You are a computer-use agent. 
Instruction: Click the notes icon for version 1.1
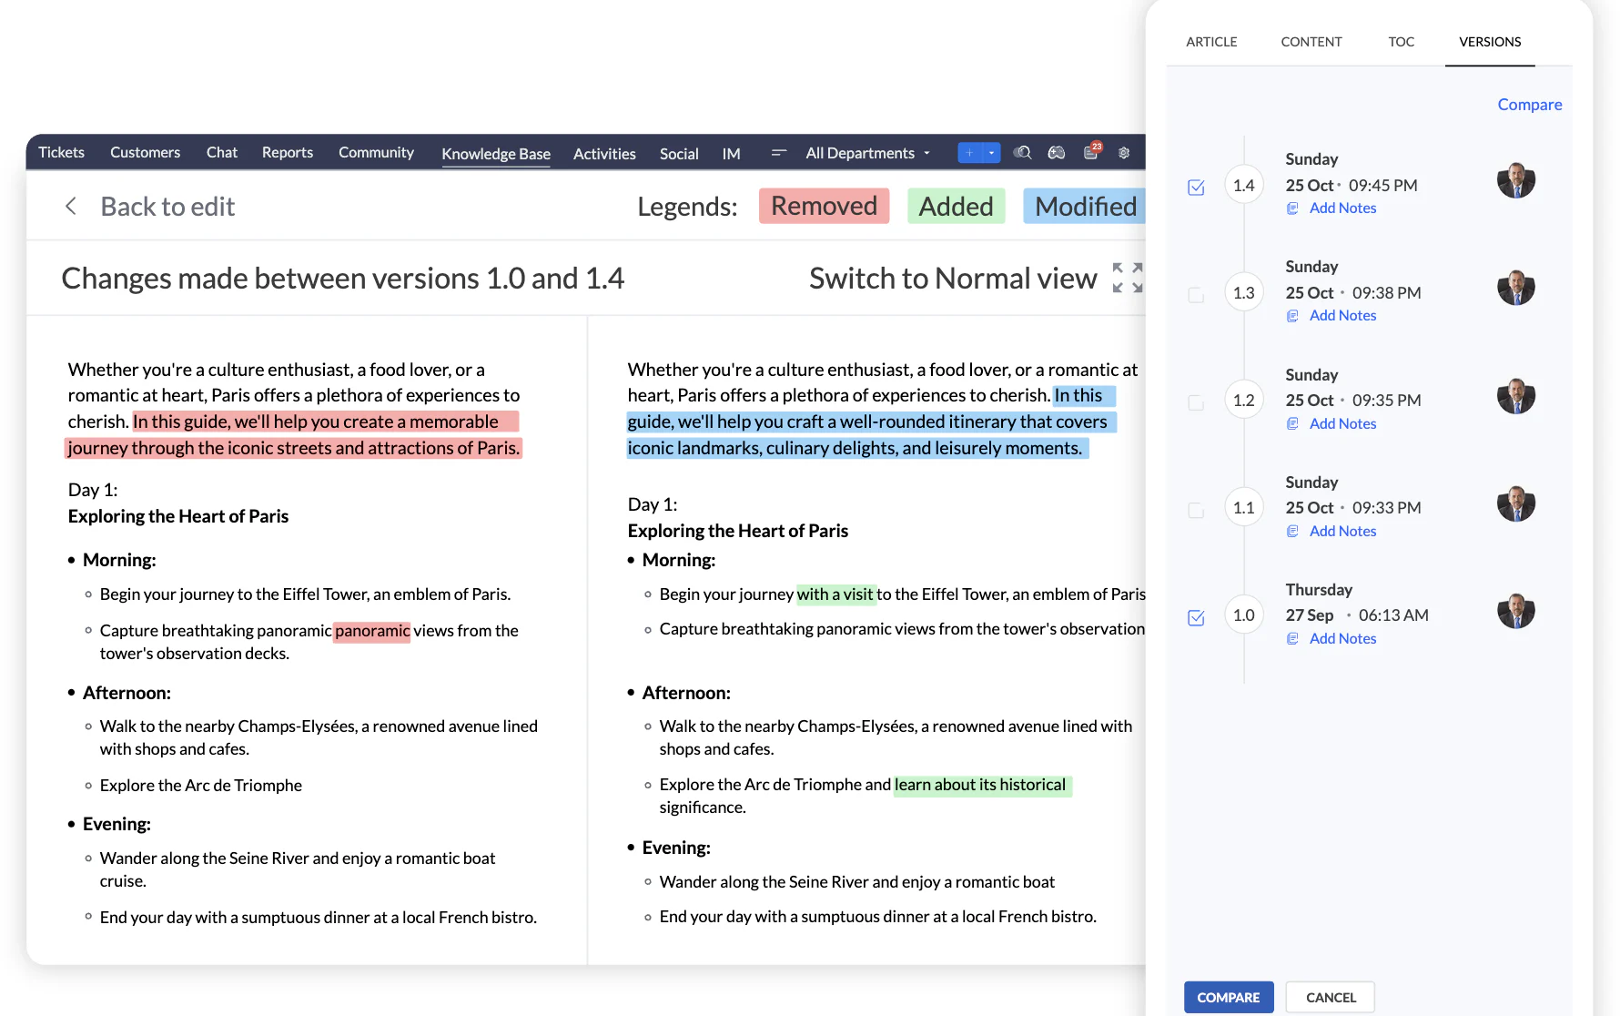[x=1292, y=531]
